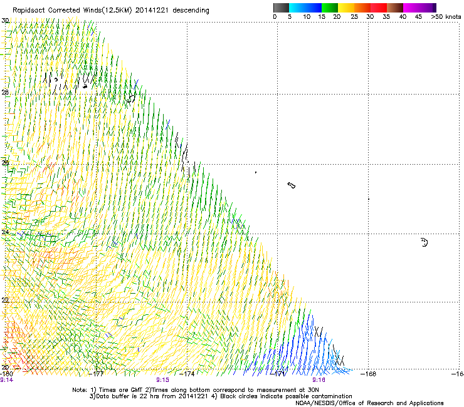Click the NOAA/NESDIS credit line
The width and height of the screenshot is (464, 407).
tap(369, 403)
